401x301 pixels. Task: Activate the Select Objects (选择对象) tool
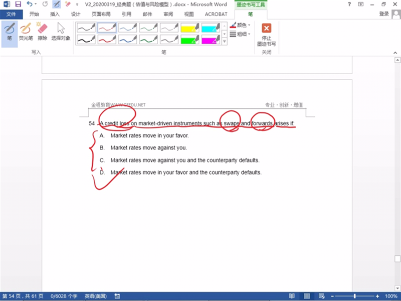61,31
